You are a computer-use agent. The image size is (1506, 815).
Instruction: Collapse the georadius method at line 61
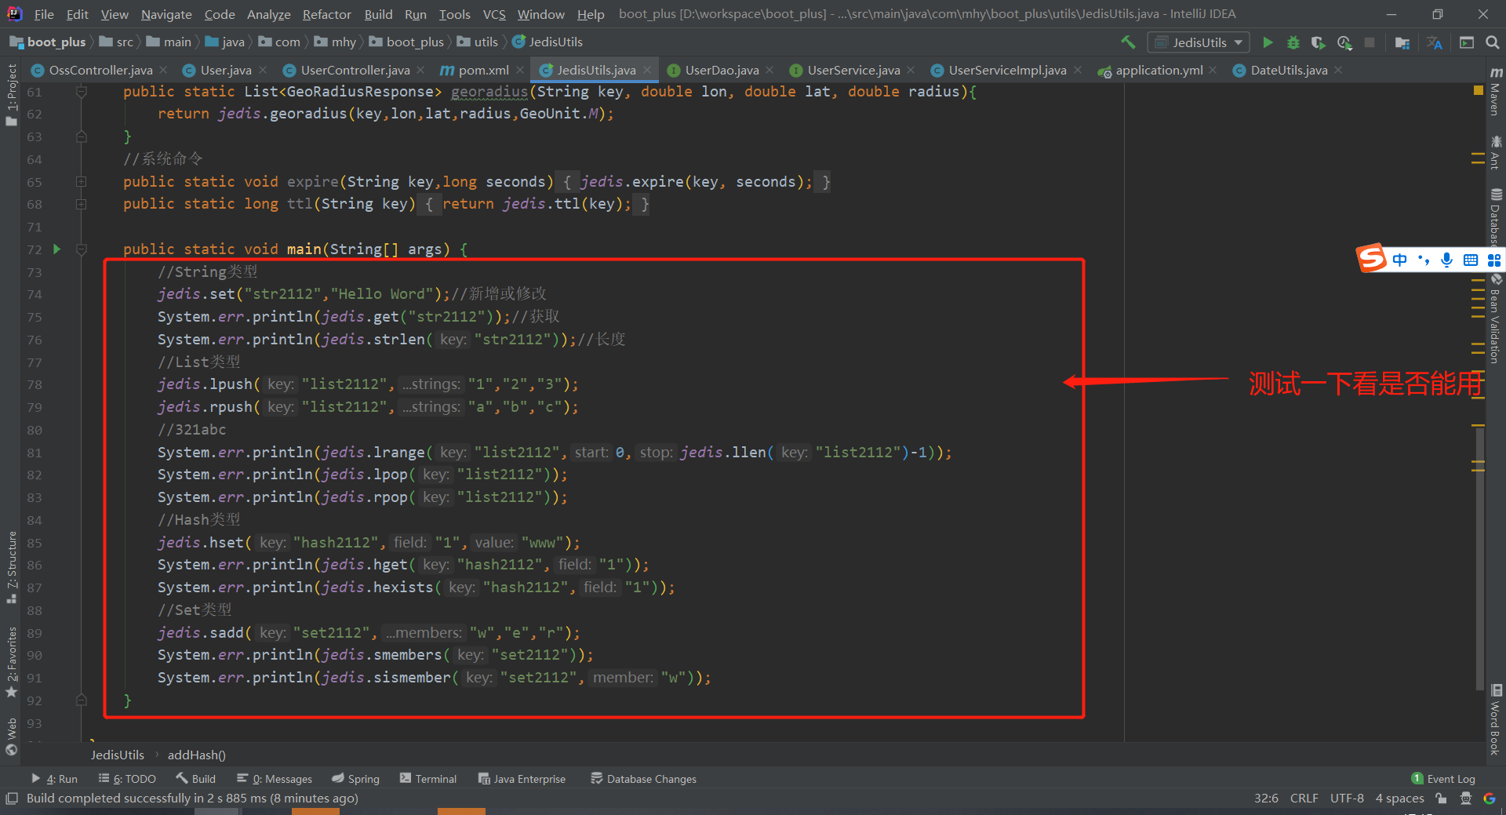81,92
